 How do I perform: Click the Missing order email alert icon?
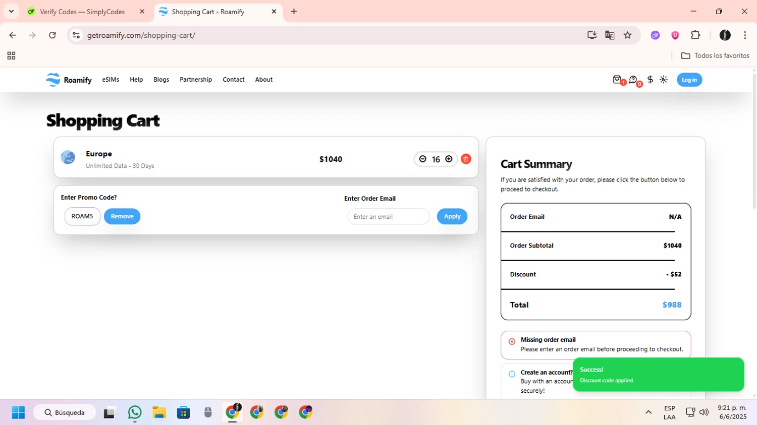512,341
